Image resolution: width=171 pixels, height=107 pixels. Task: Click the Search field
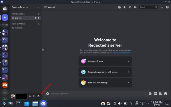point(149,7)
